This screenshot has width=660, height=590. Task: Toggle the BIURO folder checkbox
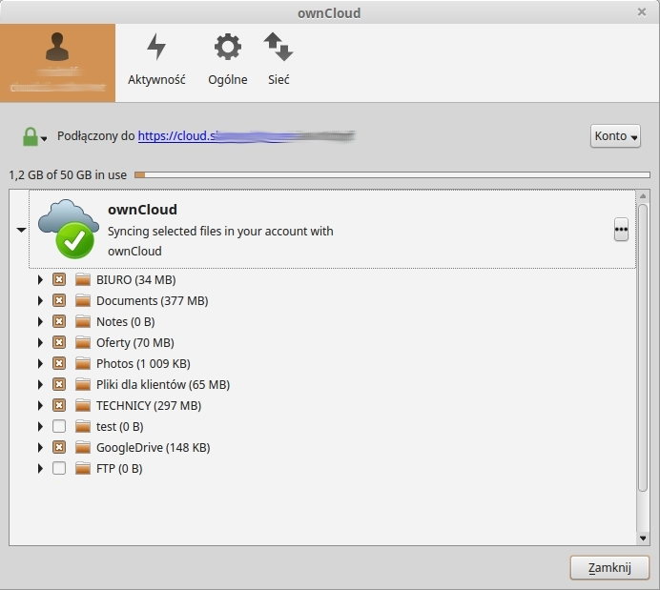pyautogui.click(x=59, y=279)
